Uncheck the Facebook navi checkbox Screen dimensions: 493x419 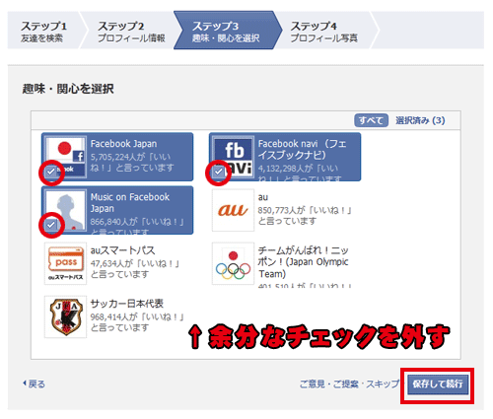pyautogui.click(x=219, y=172)
